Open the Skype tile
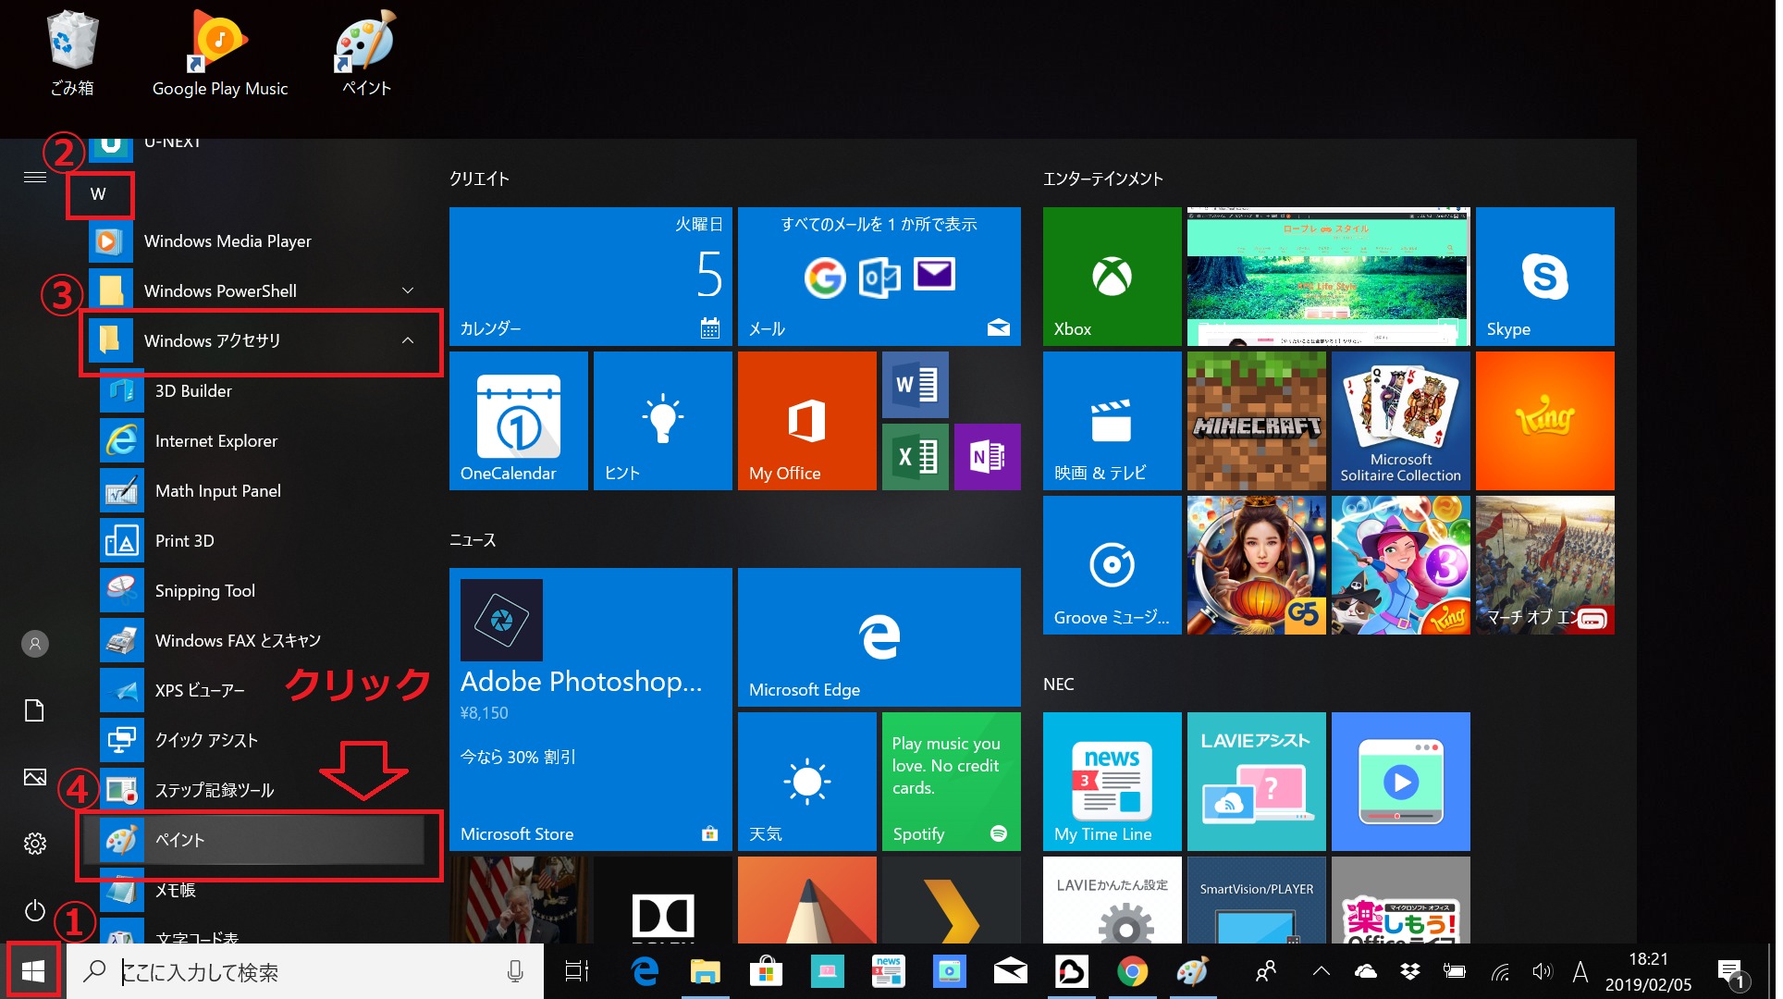 (1545, 277)
